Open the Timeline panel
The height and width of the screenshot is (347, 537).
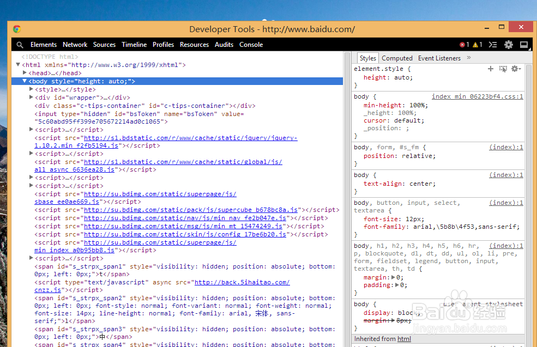tap(134, 45)
